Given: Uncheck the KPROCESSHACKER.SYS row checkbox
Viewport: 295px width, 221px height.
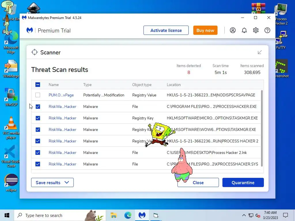Looking at the screenshot, I should [x=38, y=164].
